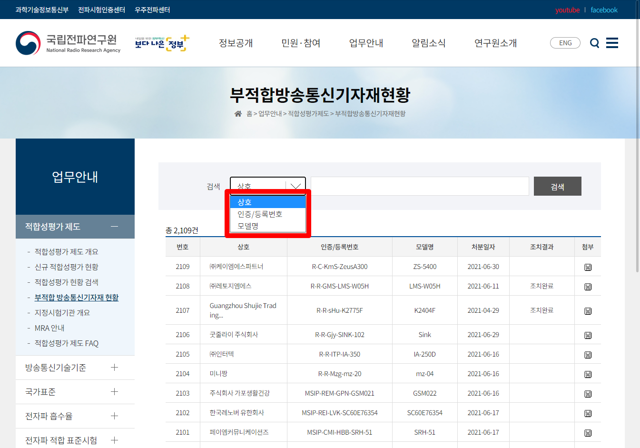Image resolution: width=640 pixels, height=448 pixels.
Task: Click model name GSM022
Action: pyautogui.click(x=425, y=393)
